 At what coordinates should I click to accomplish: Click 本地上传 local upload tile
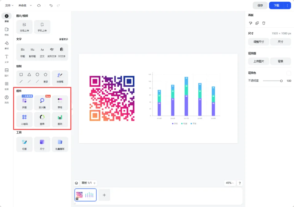point(24,27)
